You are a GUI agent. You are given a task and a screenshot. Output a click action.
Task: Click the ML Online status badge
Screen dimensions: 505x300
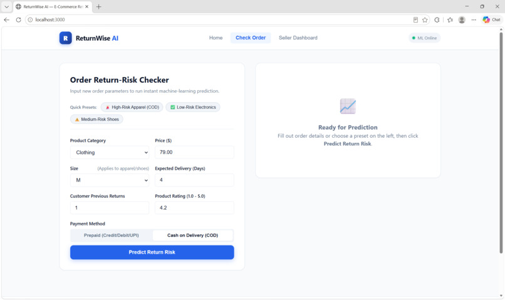(x=424, y=38)
